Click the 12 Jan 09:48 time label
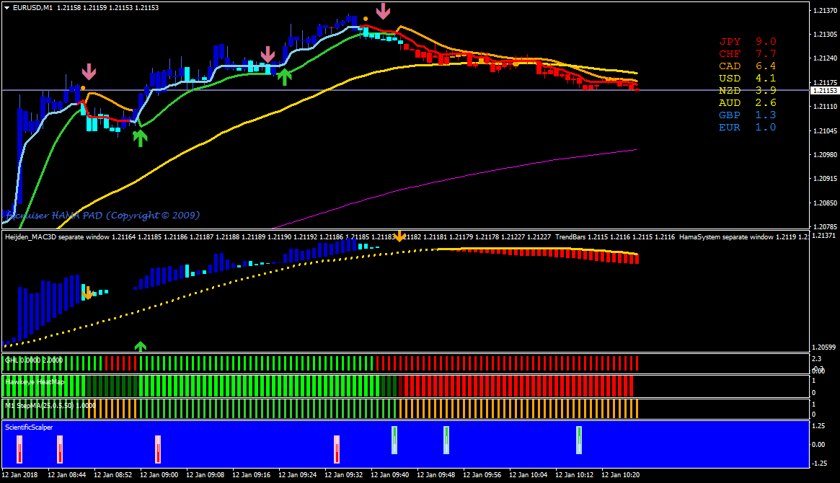The width and height of the screenshot is (840, 483). 436,474
